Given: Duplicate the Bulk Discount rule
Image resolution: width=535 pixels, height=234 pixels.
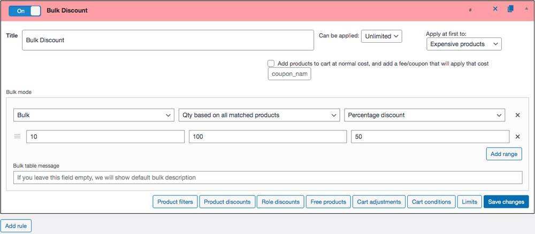Looking at the screenshot, I should click(510, 9).
